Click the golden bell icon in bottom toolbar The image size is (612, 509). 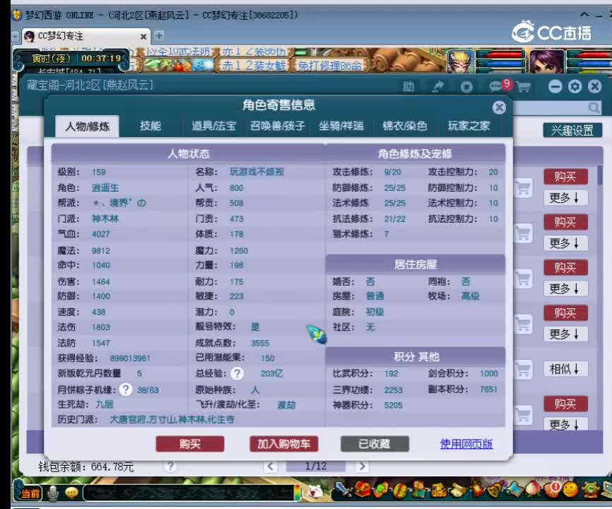coord(496,489)
